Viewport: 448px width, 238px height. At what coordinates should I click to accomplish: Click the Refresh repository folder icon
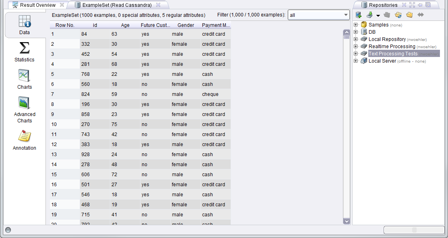point(398,15)
